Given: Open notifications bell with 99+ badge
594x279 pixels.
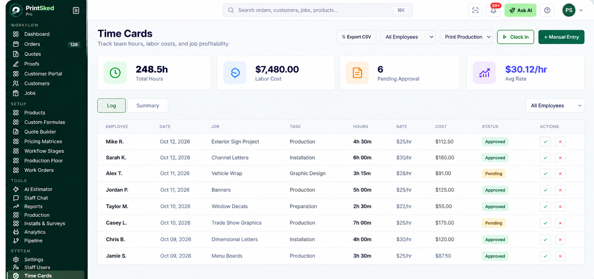Looking at the screenshot, I should (494, 10).
